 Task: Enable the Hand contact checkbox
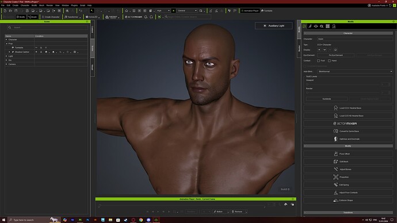pos(330,61)
